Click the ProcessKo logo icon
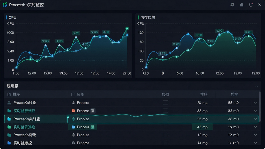Image resolution: width=265 pixels, height=149 pixels. pos(5,5)
